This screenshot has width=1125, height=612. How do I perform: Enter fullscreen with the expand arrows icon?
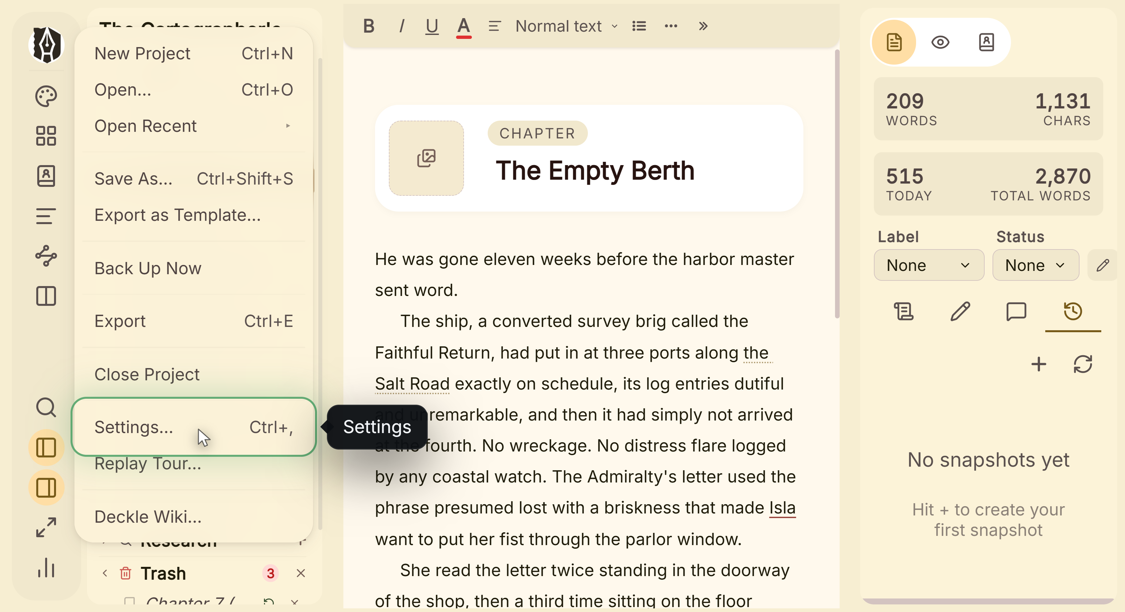click(x=46, y=528)
